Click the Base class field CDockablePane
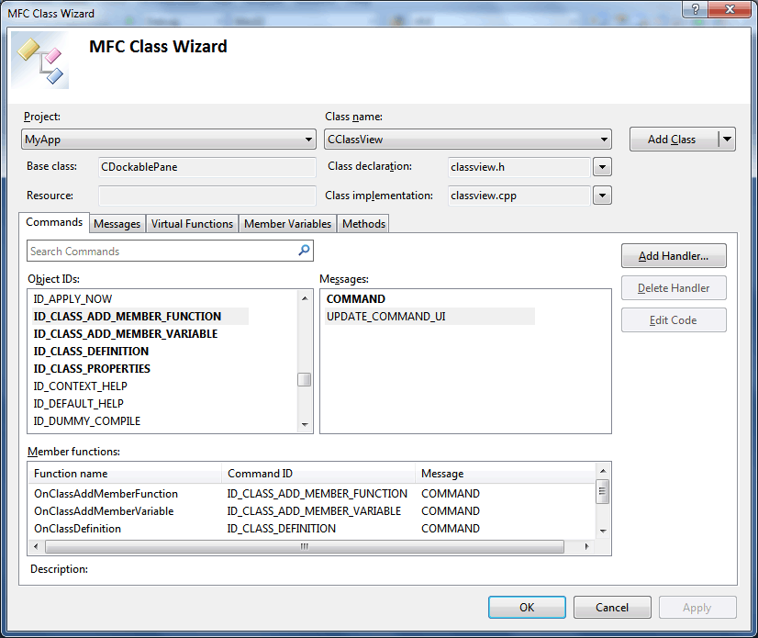The height and width of the screenshot is (638, 758). (x=206, y=167)
